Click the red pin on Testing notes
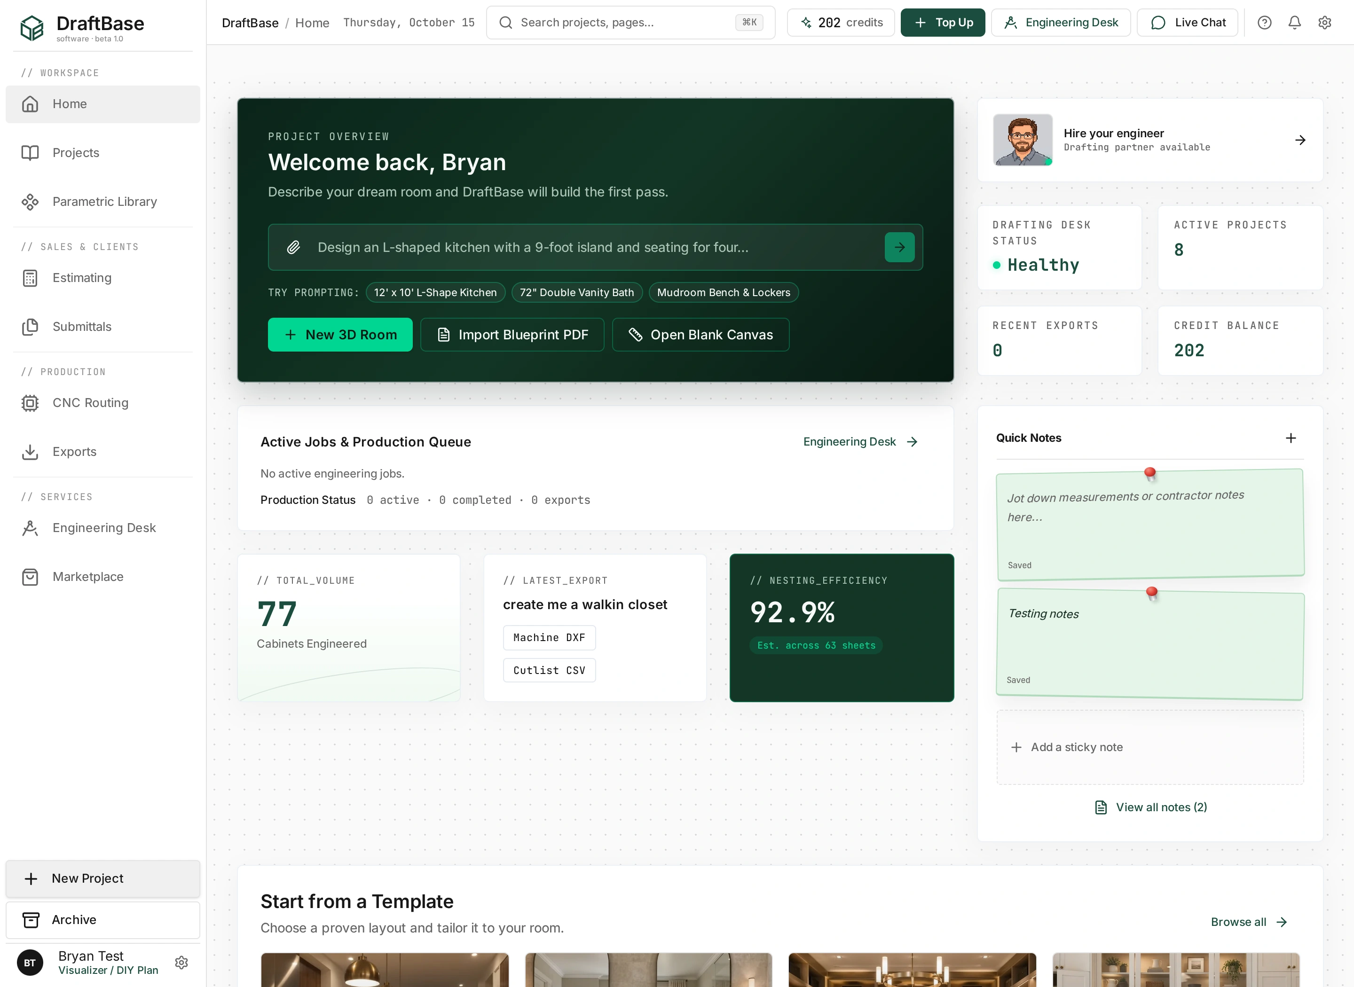Image resolution: width=1354 pixels, height=987 pixels. 1151,593
